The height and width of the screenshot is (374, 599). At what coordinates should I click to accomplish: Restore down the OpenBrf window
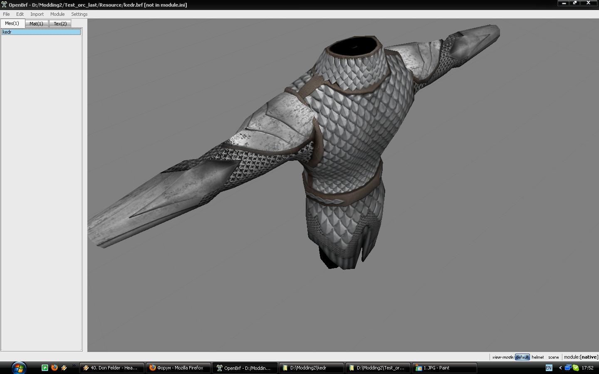575,3
